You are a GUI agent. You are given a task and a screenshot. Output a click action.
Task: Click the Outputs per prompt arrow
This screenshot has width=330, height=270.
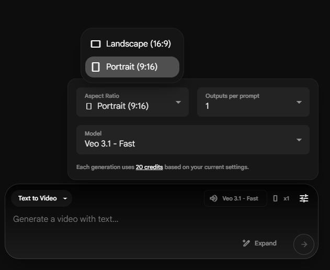click(299, 102)
